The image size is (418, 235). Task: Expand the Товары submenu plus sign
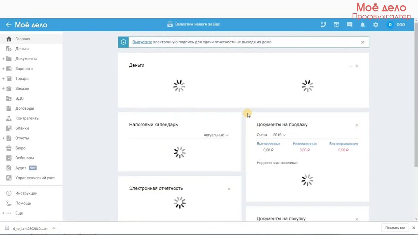click(x=3, y=79)
